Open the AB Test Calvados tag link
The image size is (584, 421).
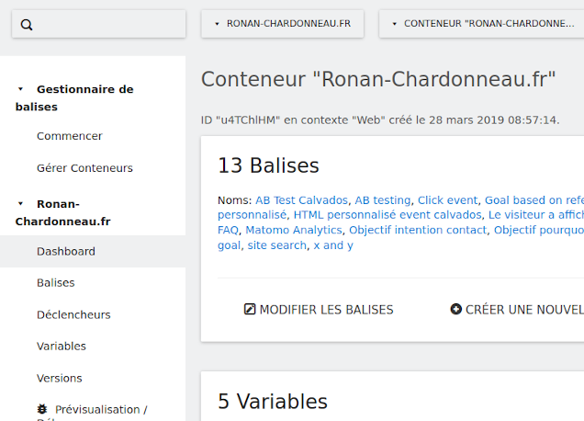pos(301,199)
